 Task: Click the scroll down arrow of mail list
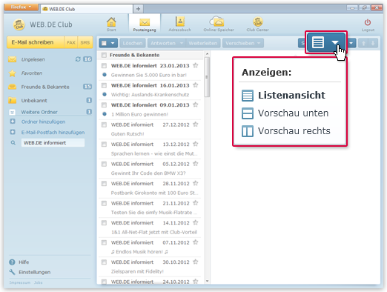207,281
